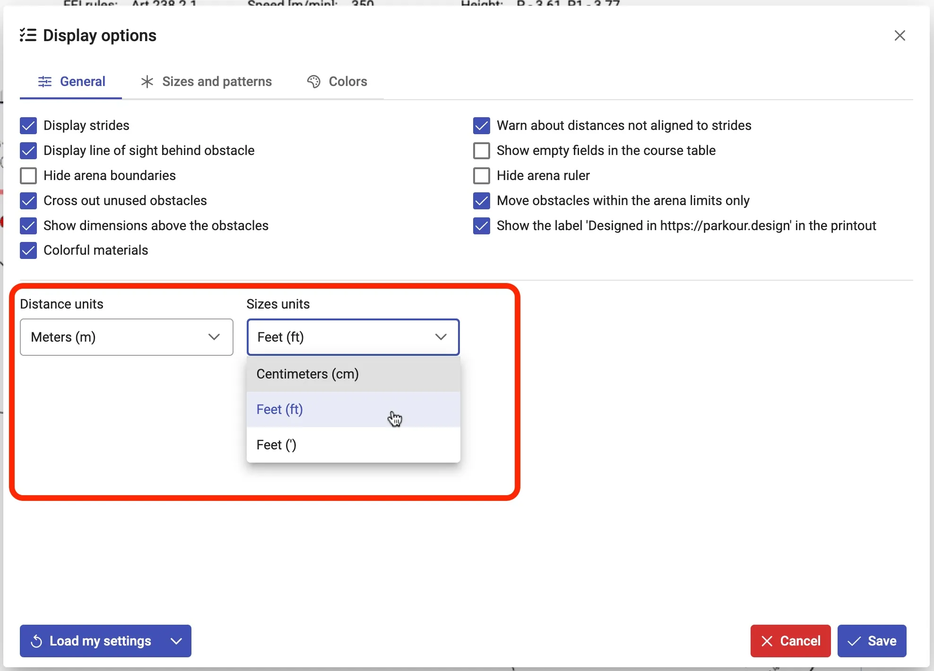Enable Hide arena ruler checkbox
The image size is (934, 671).
(x=481, y=176)
